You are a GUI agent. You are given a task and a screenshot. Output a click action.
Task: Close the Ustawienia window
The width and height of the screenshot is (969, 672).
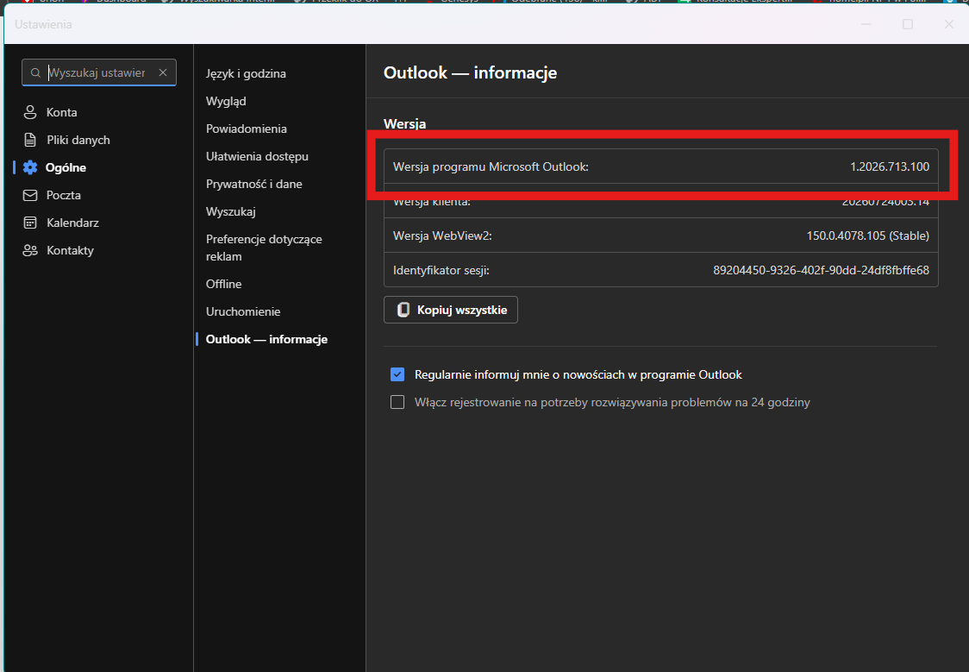[x=949, y=24]
